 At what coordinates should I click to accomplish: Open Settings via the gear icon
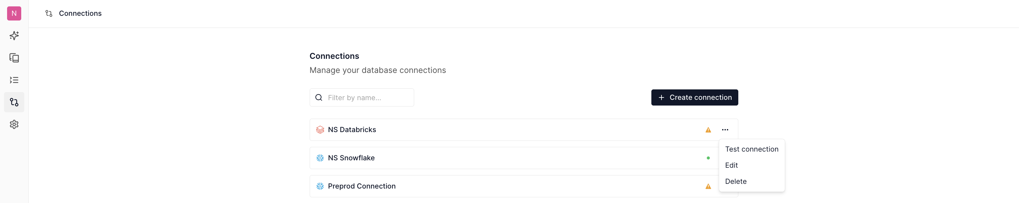14,124
